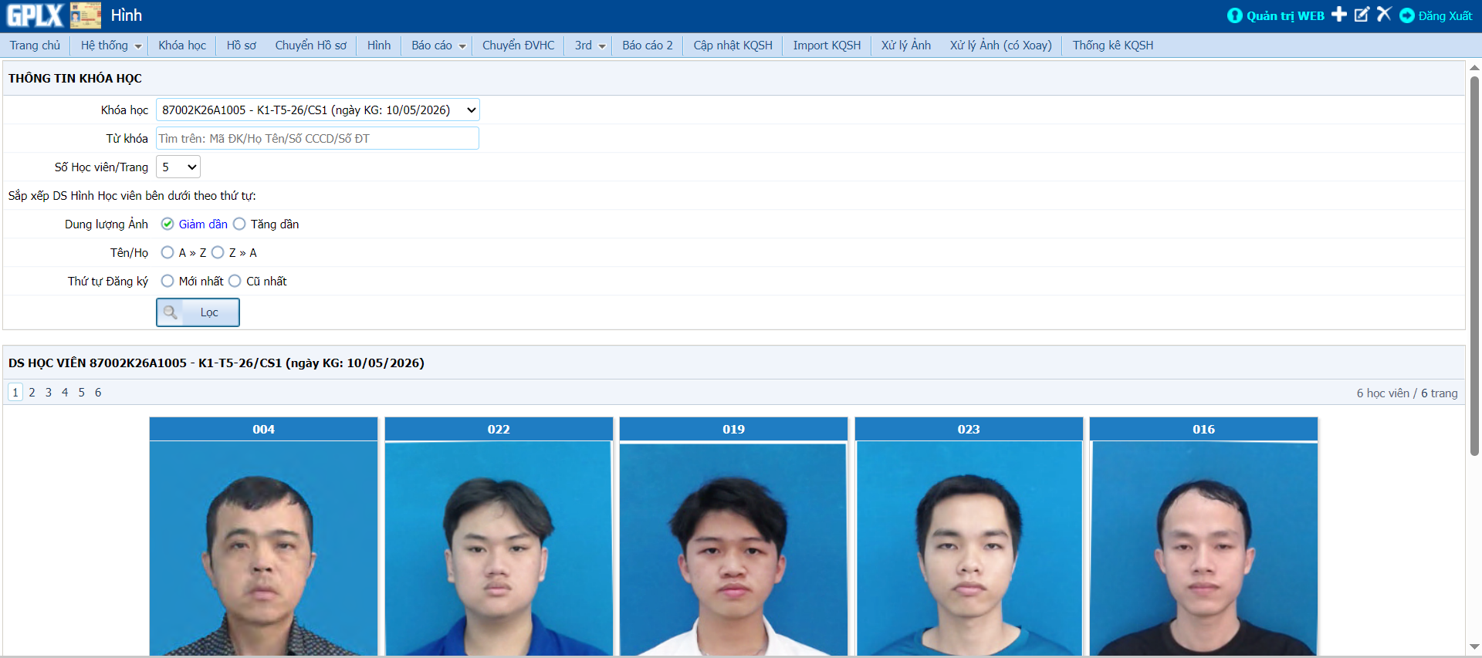The image size is (1482, 658).
Task: Click student photo 022
Action: pyautogui.click(x=499, y=548)
